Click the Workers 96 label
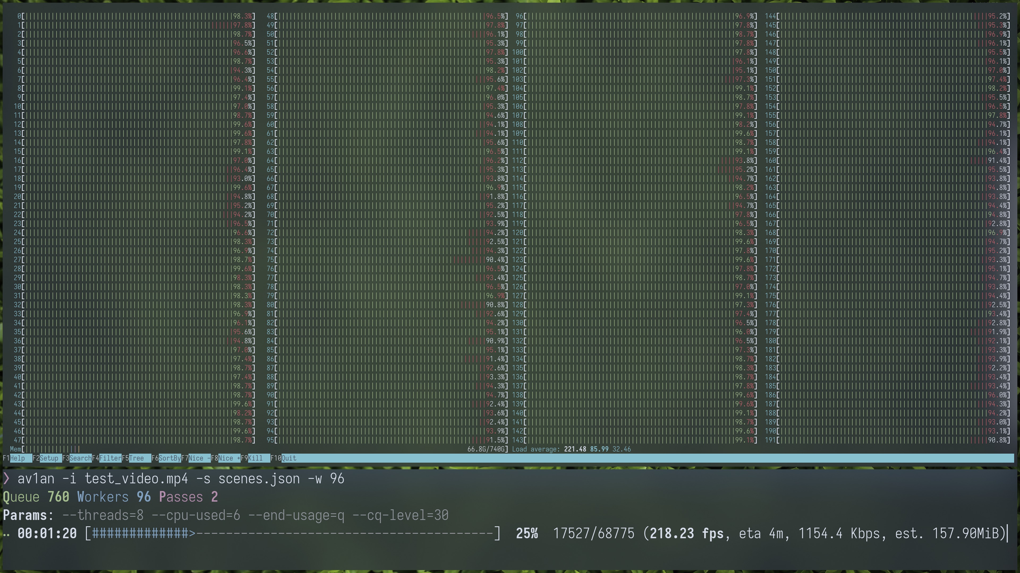This screenshot has height=573, width=1020. (x=114, y=497)
